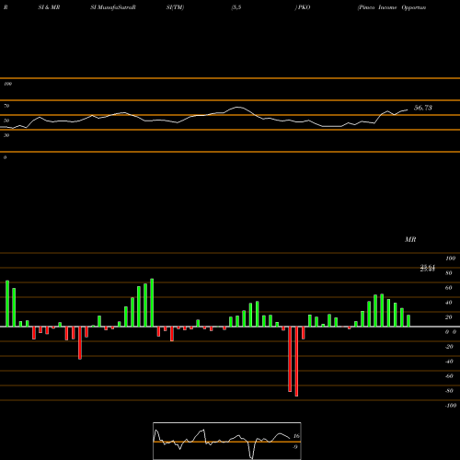Click the 70 level label on RSI axis
The height and width of the screenshot is (460, 460).
pyautogui.click(x=6, y=106)
